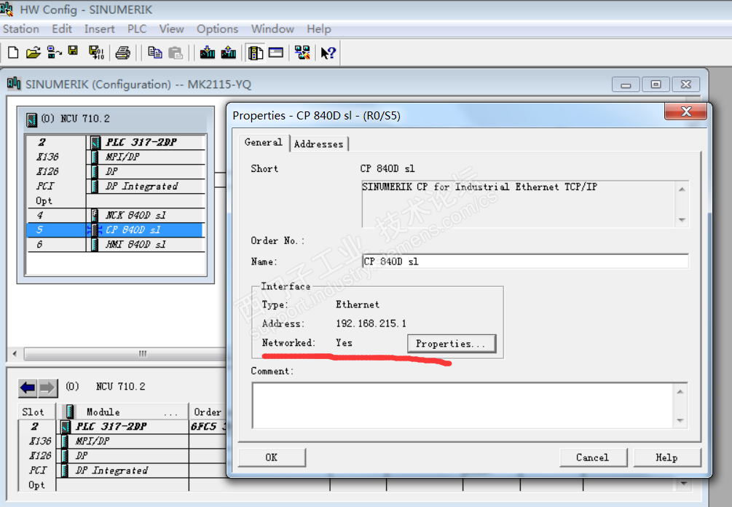732x507 pixels.
Task: Open the Edit menu
Action: click(62, 29)
